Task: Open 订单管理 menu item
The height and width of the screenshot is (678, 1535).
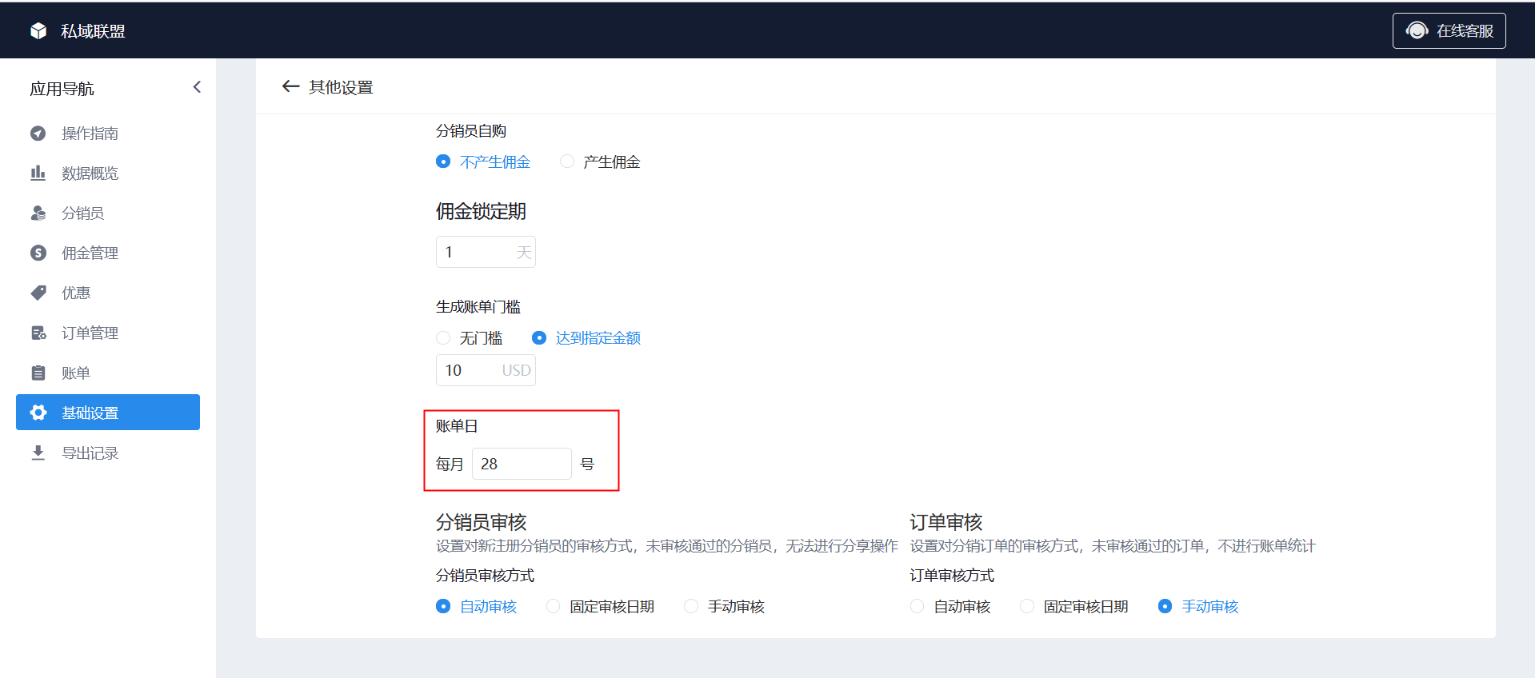Action: click(108, 333)
